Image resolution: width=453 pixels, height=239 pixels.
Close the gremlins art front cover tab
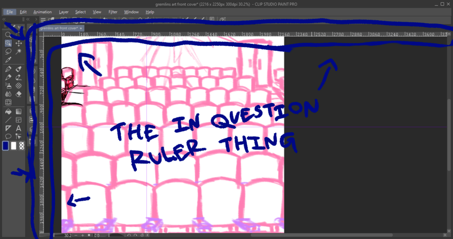tap(81, 28)
